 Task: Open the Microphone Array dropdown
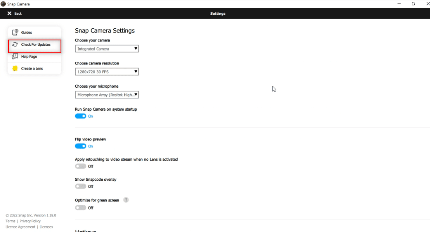(107, 95)
